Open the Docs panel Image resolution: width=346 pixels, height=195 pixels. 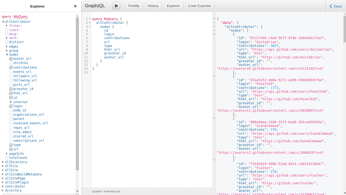(x=335, y=6)
